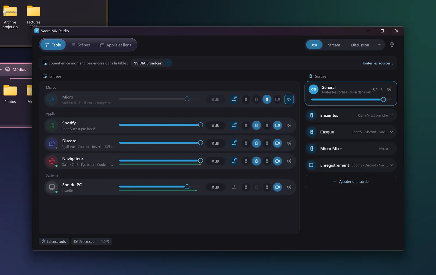436x275 pixels.
Task: Open the Toutes les sources... link
Action: pos(377,63)
